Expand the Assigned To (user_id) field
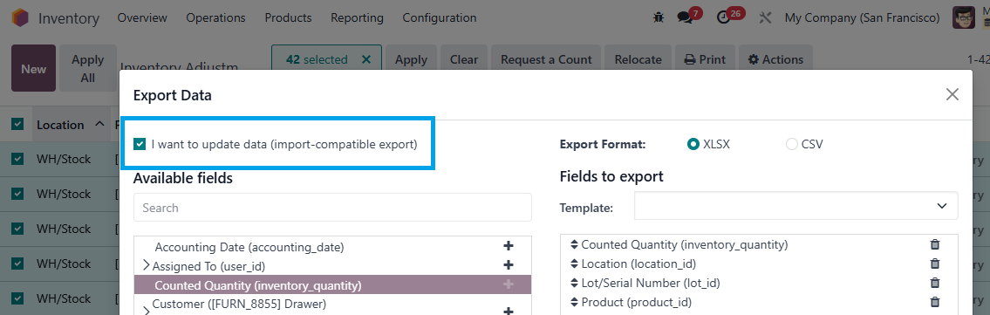 (147, 266)
